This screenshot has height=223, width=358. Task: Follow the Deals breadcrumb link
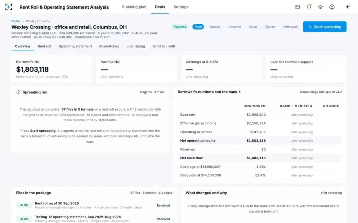(x=16, y=21)
